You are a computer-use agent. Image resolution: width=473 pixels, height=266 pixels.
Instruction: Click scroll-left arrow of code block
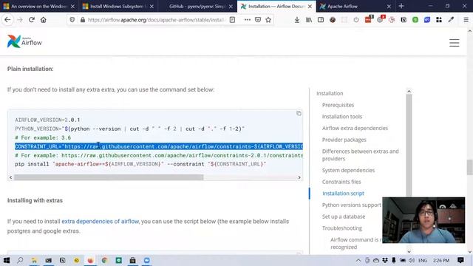coord(11,177)
